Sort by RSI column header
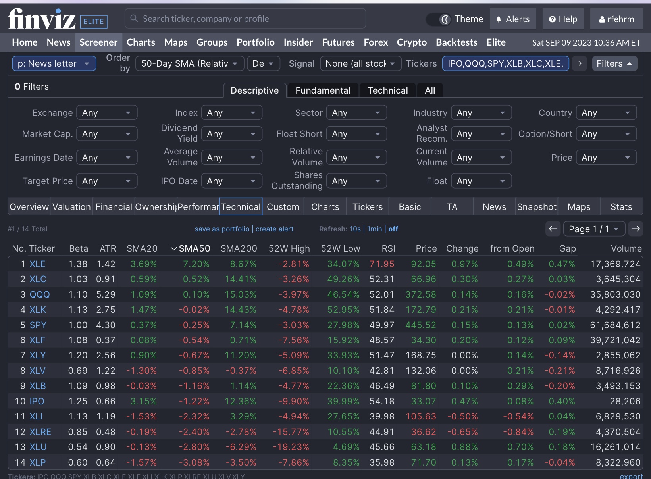The image size is (651, 479). pos(388,248)
